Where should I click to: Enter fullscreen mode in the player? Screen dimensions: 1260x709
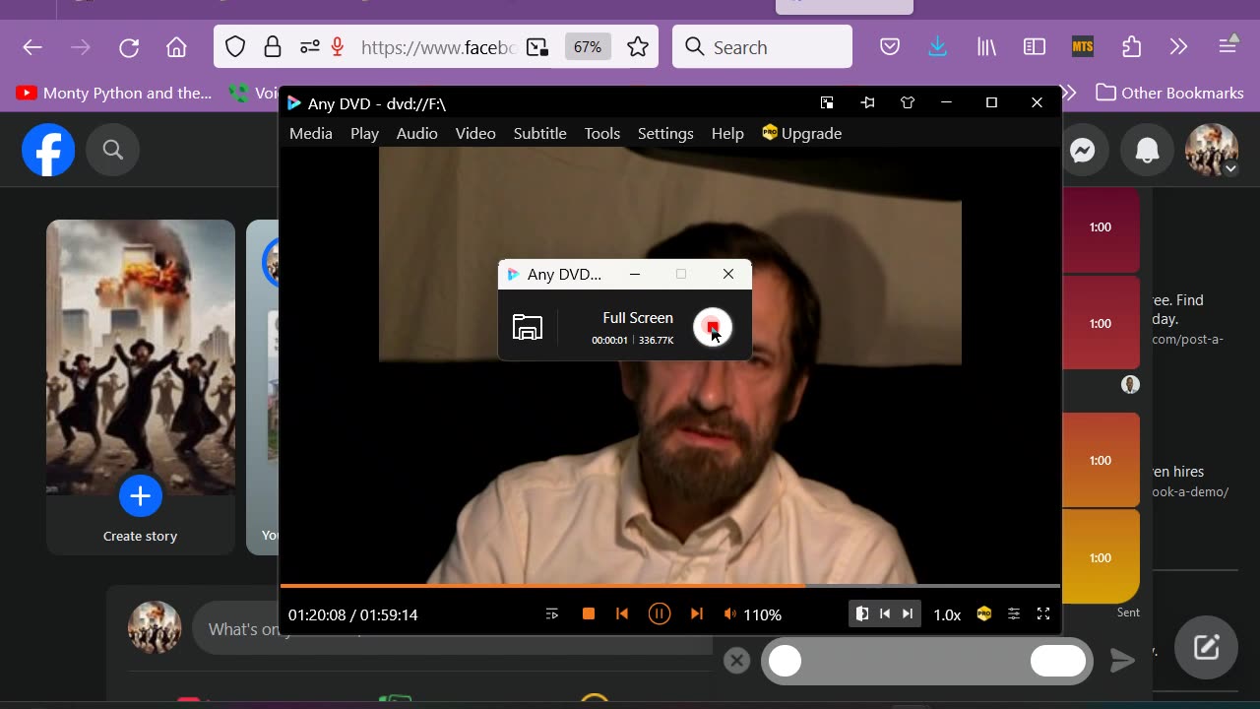point(1043,613)
